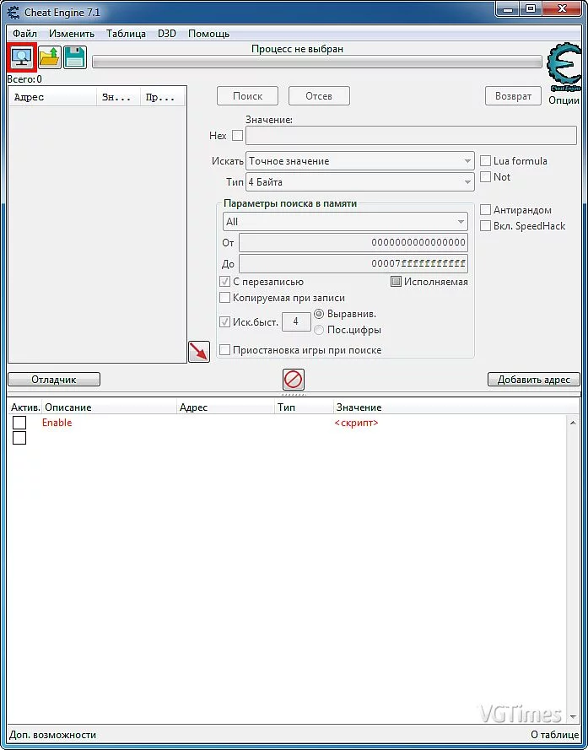
Task: Enable Вкл. SpeedHack checkbox
Action: (x=486, y=226)
